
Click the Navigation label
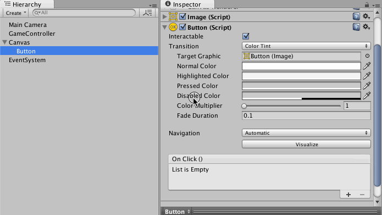tap(184, 133)
